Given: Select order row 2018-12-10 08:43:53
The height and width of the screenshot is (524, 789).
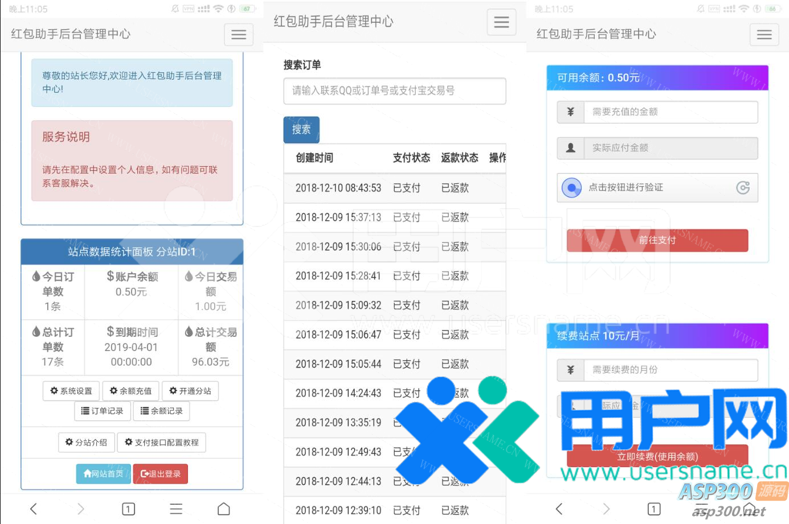Looking at the screenshot, I should pos(395,188).
